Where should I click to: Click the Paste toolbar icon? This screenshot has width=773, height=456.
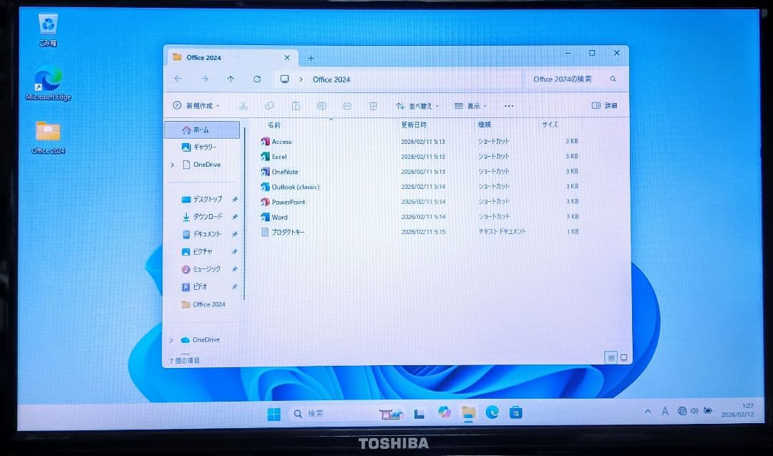tap(296, 106)
